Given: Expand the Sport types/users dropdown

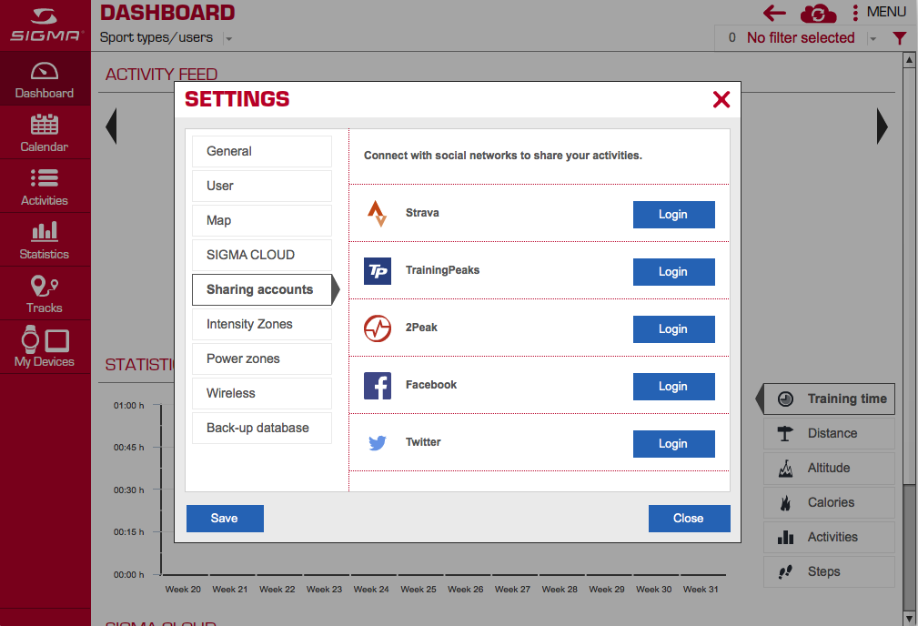Looking at the screenshot, I should click(x=229, y=39).
